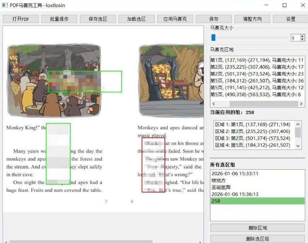Click left arrow of mosaic region list scrollbar

(x=214, y=104)
